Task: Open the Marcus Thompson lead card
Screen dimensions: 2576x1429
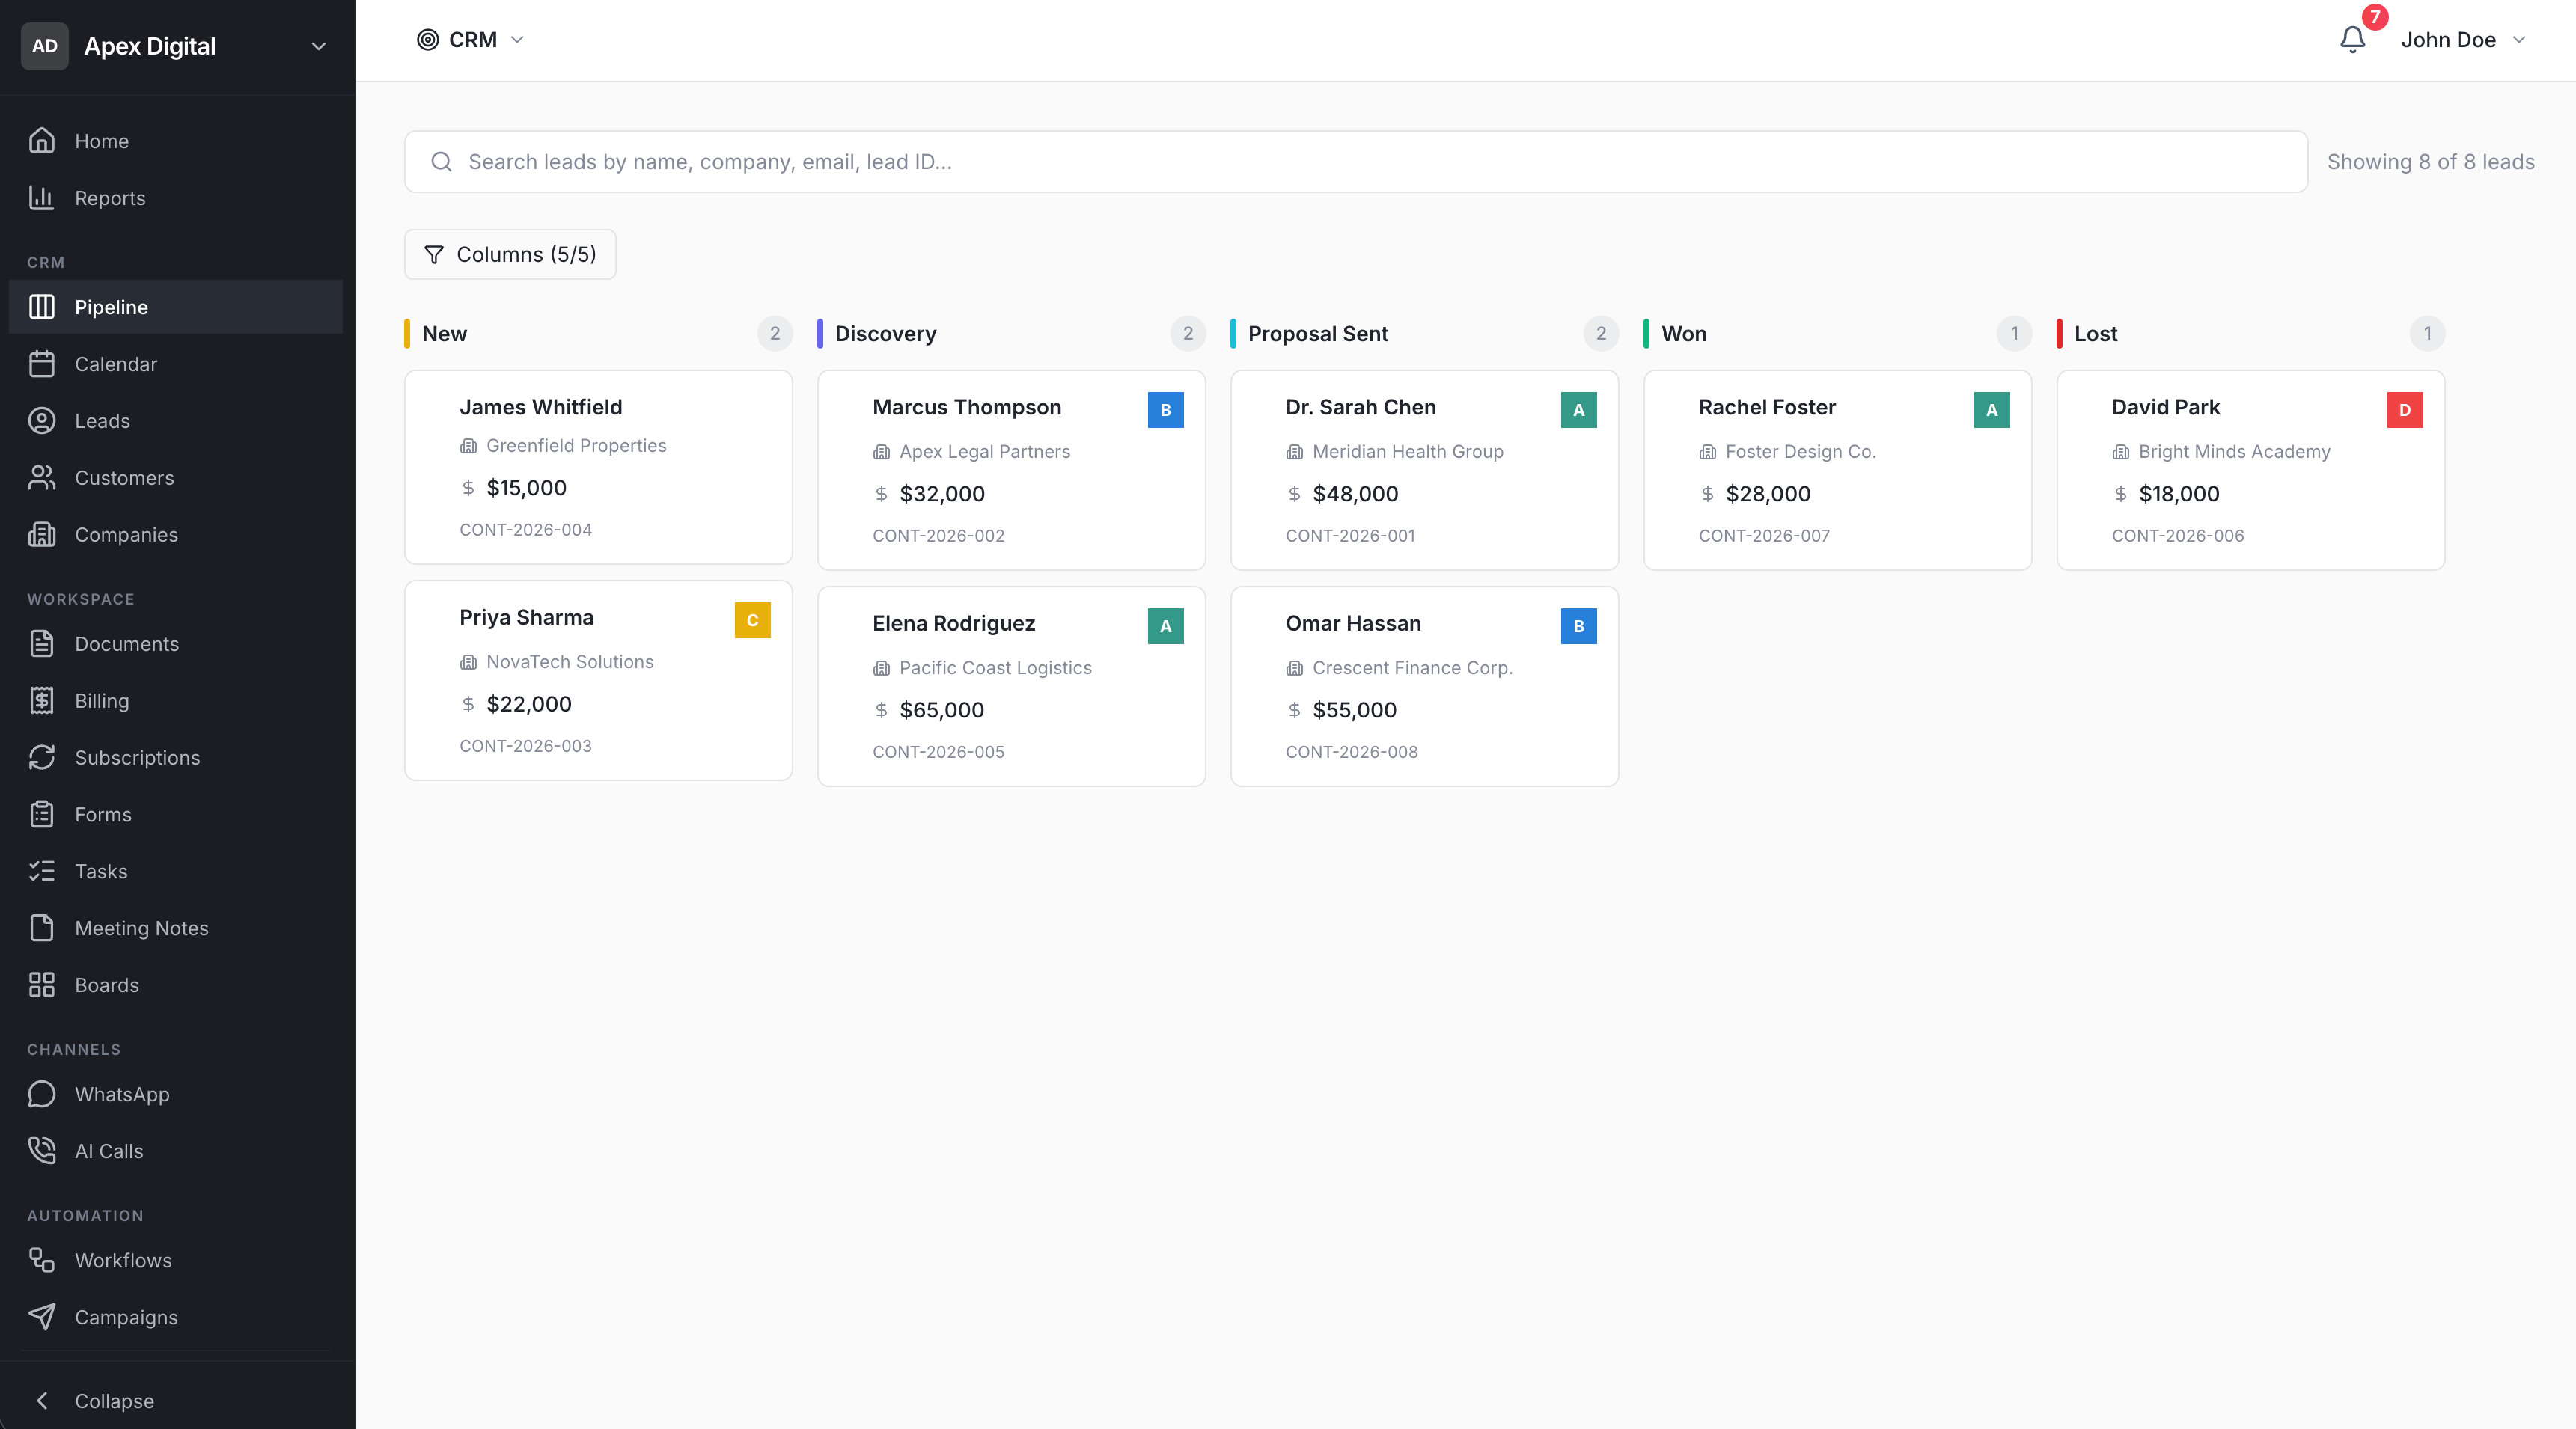Action: pos(1011,470)
